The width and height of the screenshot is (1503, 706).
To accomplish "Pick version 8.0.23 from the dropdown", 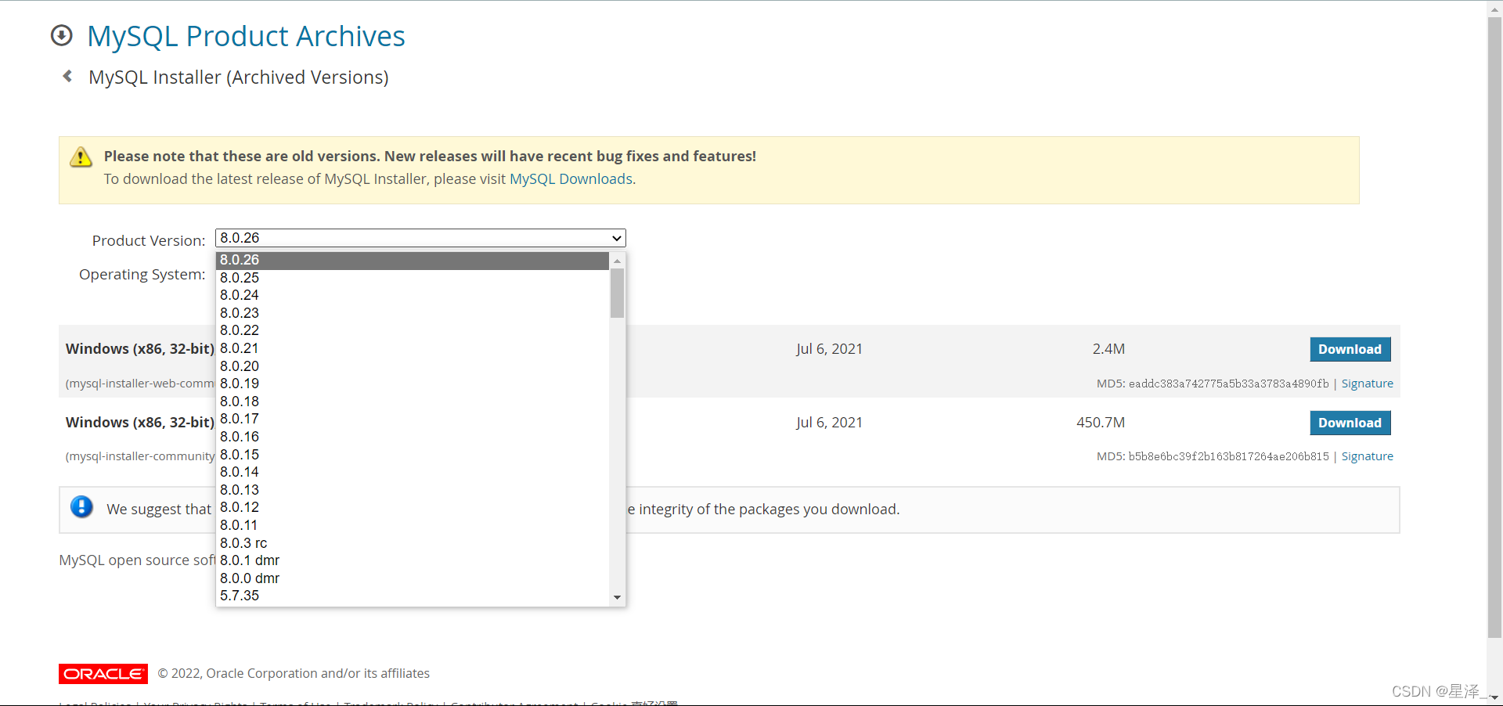I will [413, 313].
